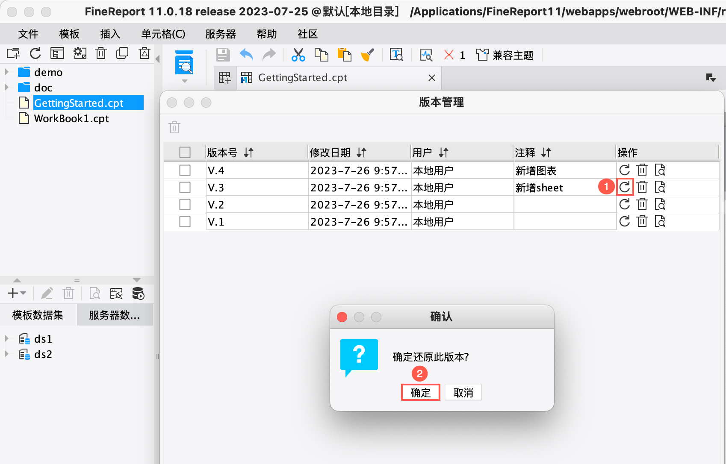The image size is (726, 464).
Task: Redo the last undone action
Action: 269,55
